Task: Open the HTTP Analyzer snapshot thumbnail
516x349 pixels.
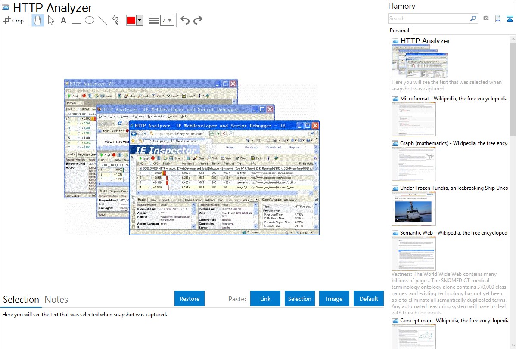Action: coord(420,62)
